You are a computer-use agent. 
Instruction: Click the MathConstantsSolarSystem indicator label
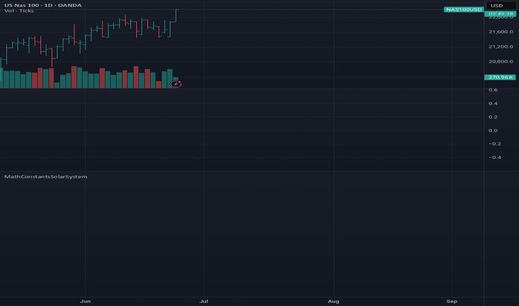pos(46,177)
